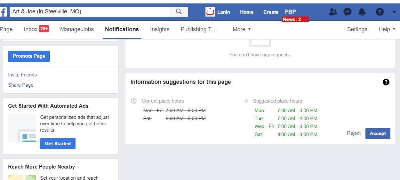Expand the Help dropdown
The width and height of the screenshot is (400, 180).
pyautogui.click(x=387, y=29)
